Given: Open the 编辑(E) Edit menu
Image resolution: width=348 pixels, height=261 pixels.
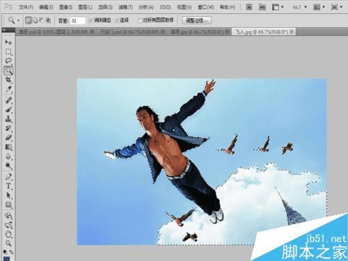Looking at the screenshot, I should 46,7.
